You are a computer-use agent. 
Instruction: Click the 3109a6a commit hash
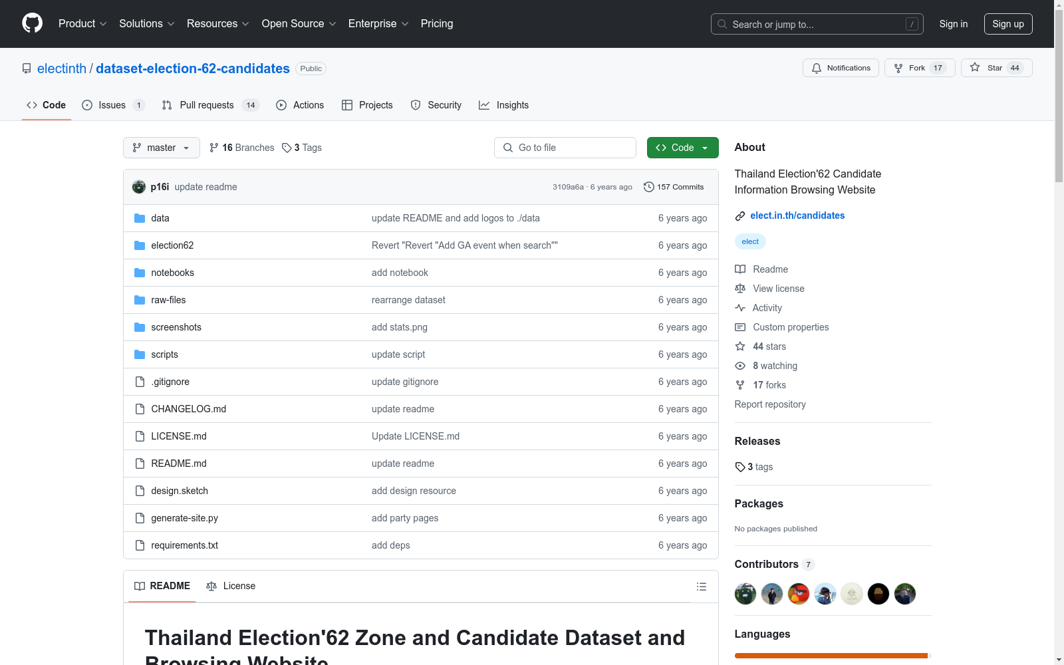tap(568, 187)
